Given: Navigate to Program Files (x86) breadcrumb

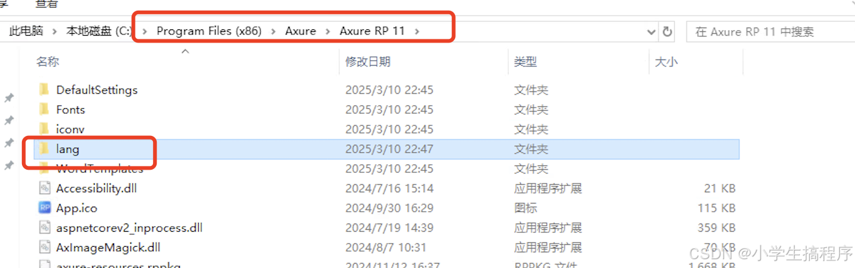Looking at the screenshot, I should [x=209, y=31].
